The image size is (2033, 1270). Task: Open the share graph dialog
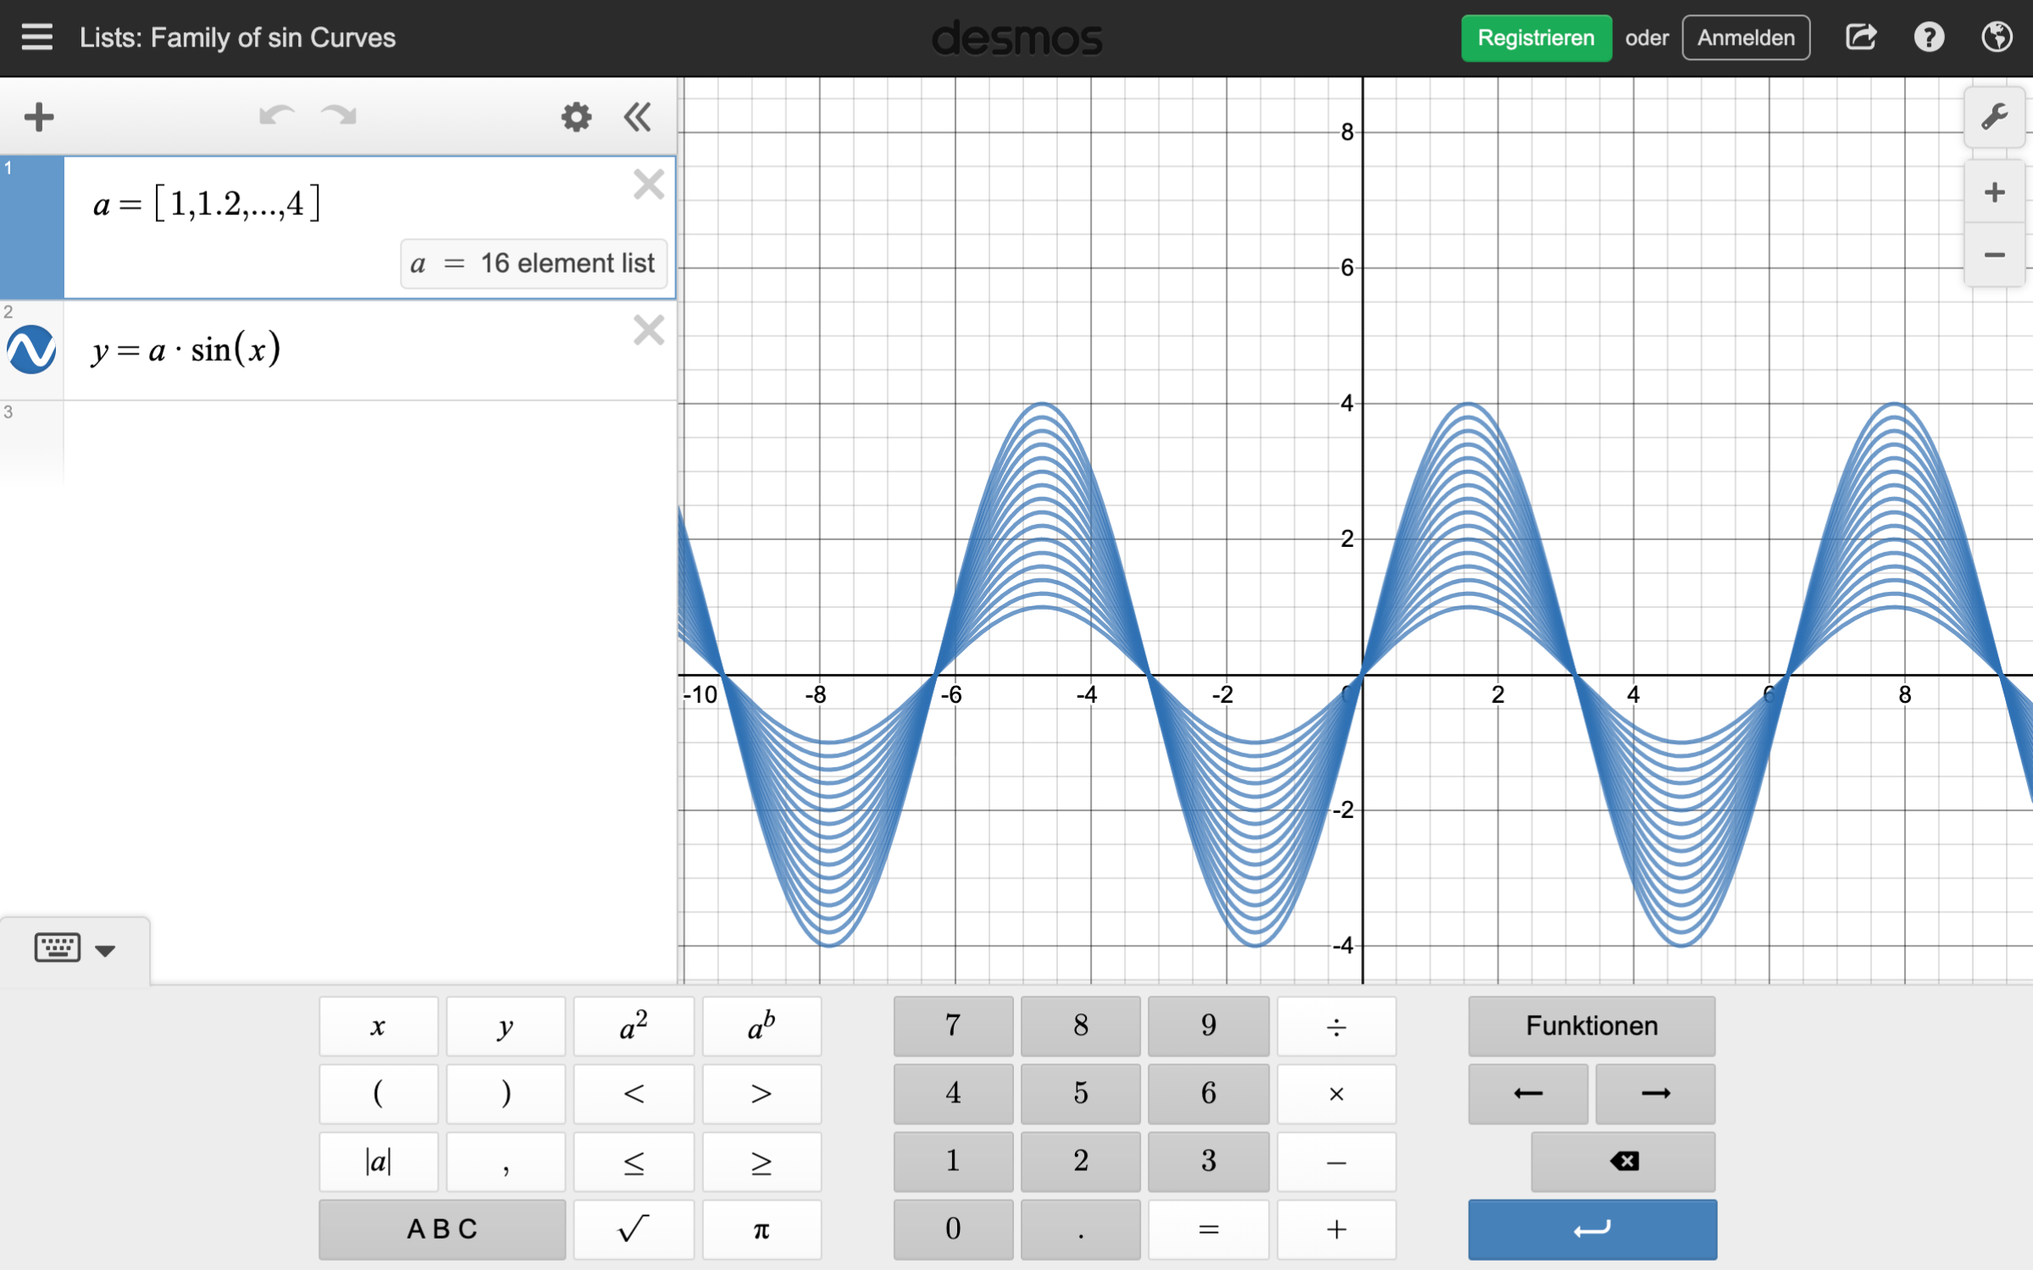point(1861,37)
